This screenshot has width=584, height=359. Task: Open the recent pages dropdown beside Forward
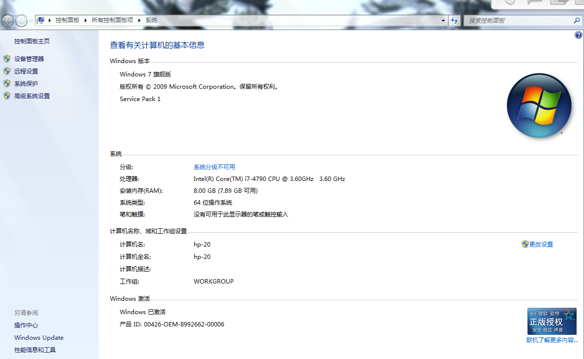31,21
